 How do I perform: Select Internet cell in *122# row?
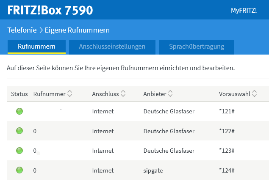coord(103,131)
